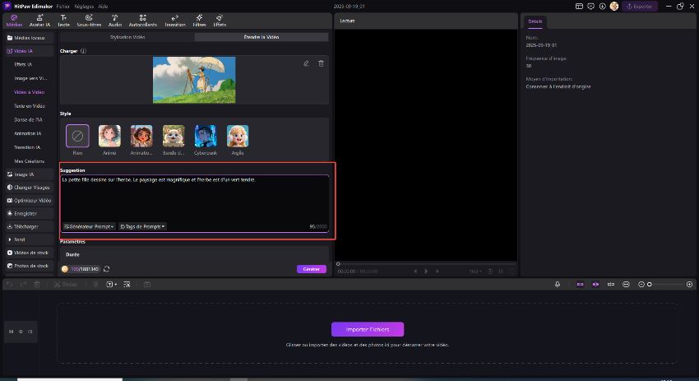Viewport: 699px width, 381px height.
Task: Click the Exporter button
Action: [x=640, y=7]
